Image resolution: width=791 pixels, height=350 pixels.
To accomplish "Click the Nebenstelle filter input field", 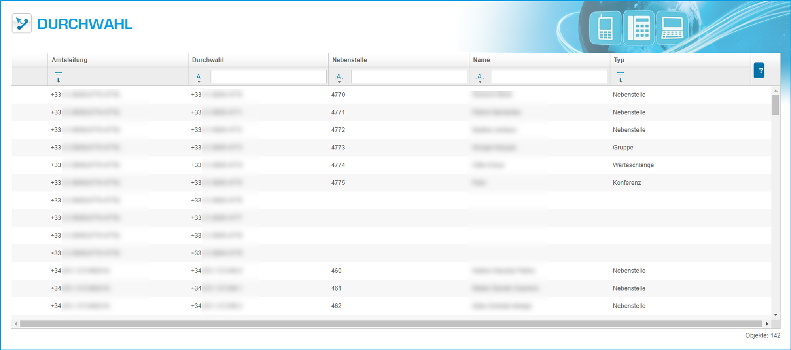I will [409, 77].
